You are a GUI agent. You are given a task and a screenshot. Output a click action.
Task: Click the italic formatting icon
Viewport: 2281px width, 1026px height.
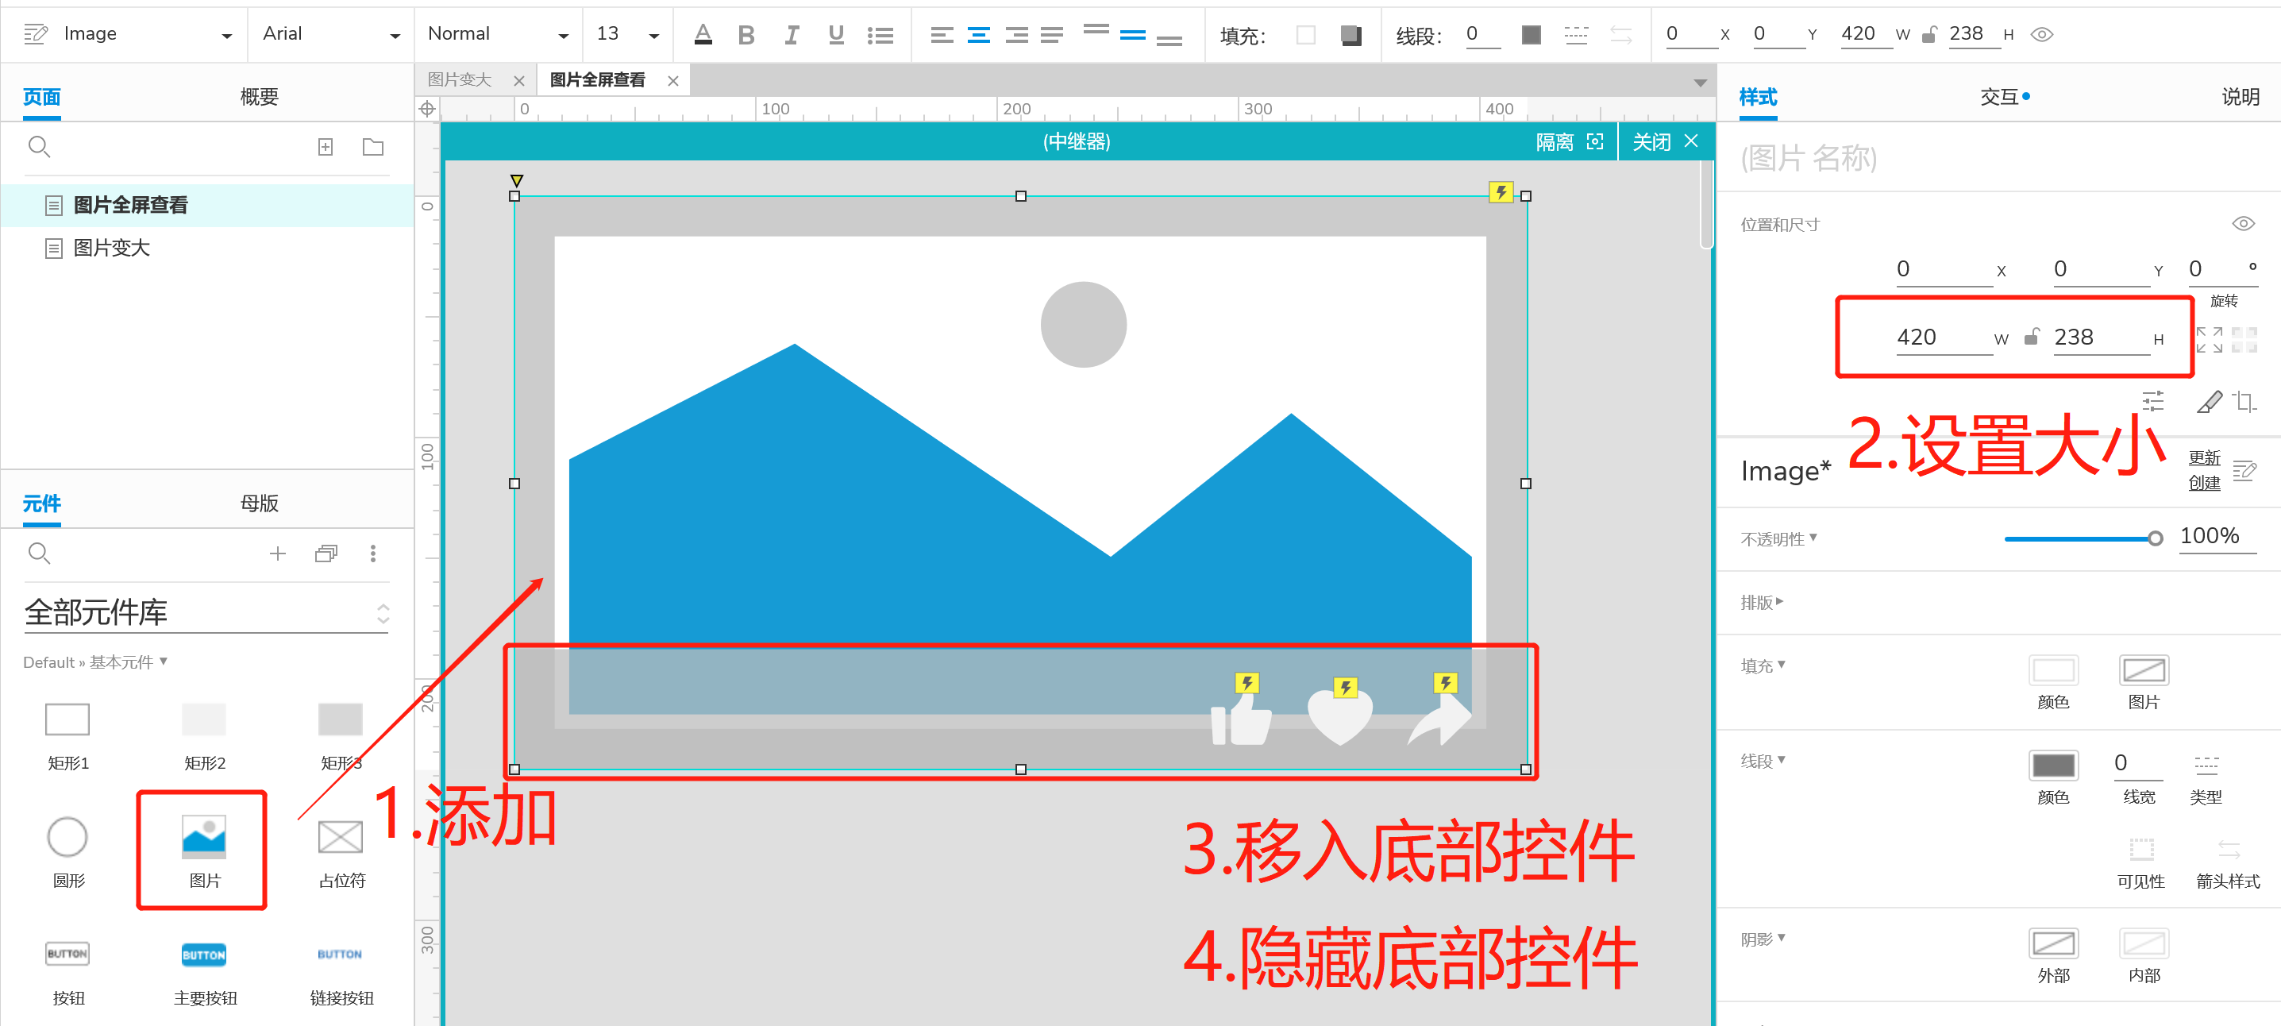[791, 35]
